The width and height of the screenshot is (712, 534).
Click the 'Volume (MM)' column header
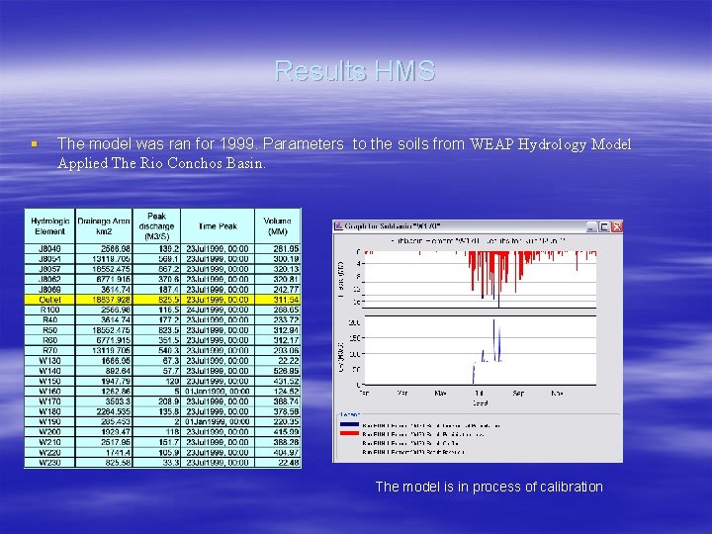coord(278,226)
